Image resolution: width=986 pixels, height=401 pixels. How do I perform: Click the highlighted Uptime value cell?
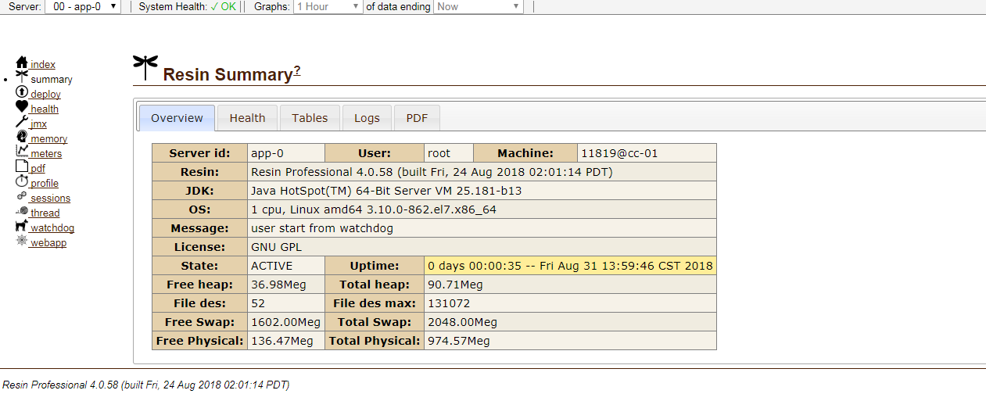tap(570, 266)
